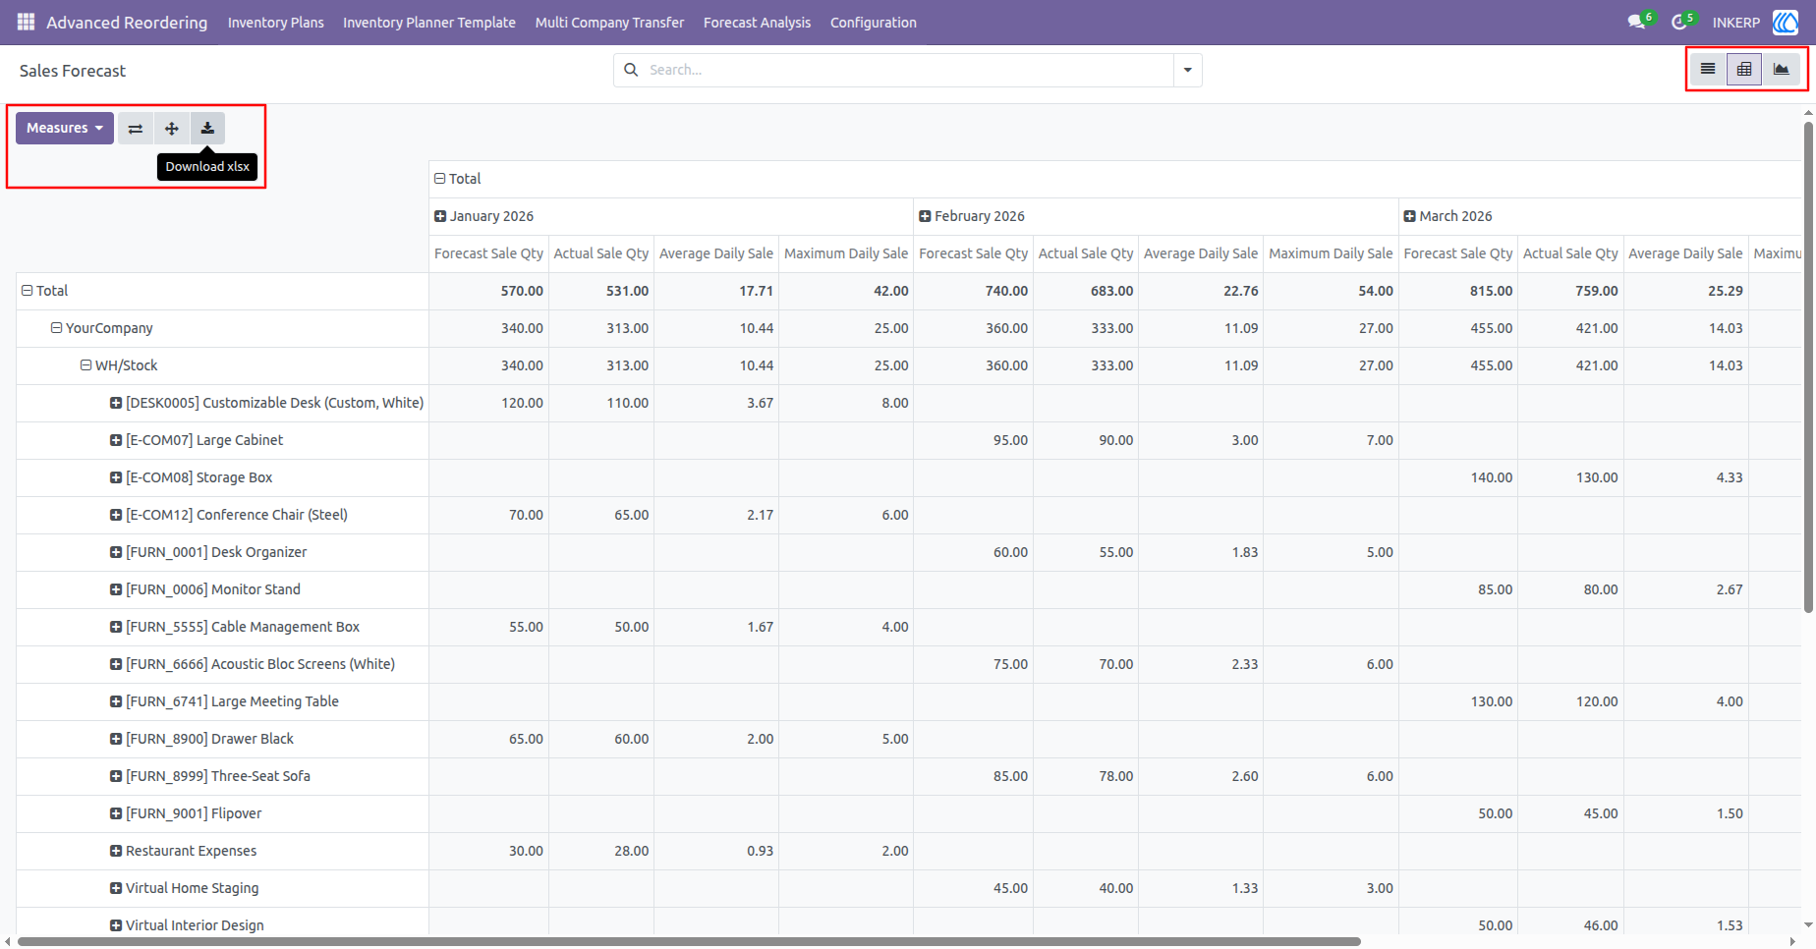Download the pivot as xlsx

pos(207,129)
